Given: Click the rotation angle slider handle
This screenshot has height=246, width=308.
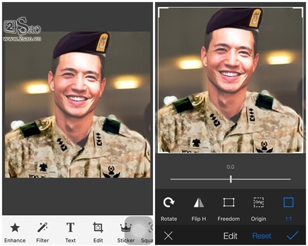Looking at the screenshot, I should pyautogui.click(x=231, y=179).
